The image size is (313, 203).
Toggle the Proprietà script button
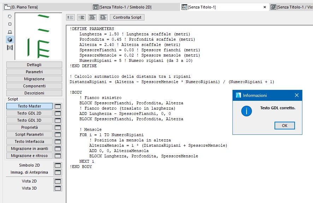point(29,127)
